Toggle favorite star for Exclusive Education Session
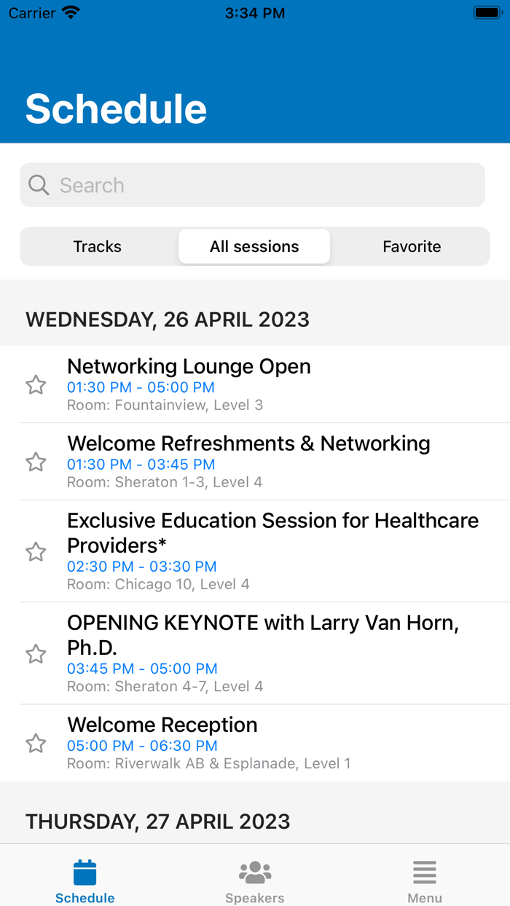The height and width of the screenshot is (906, 510). [36, 551]
